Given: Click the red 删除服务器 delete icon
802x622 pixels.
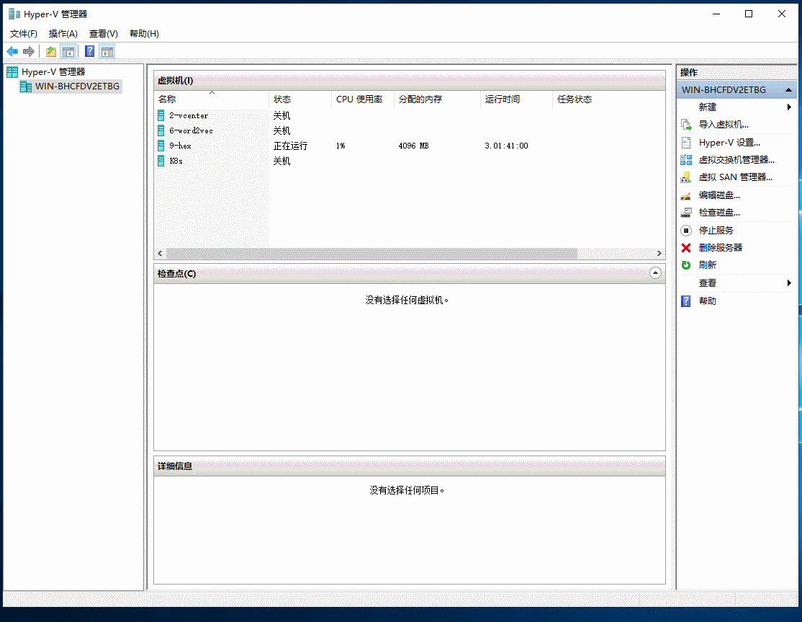Looking at the screenshot, I should (686, 247).
